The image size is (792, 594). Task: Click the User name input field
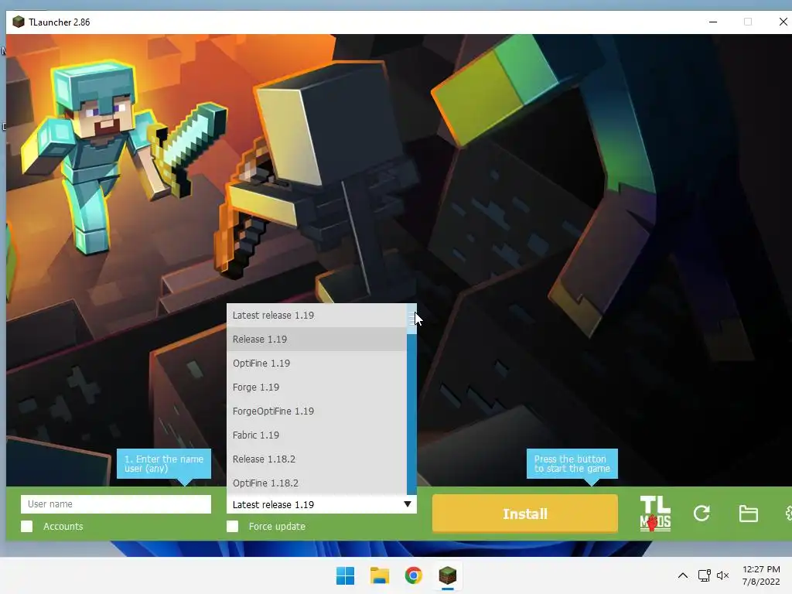pyautogui.click(x=116, y=504)
